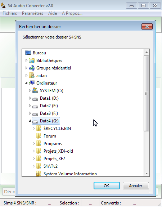The width and height of the screenshot is (162, 207).
Task: Click the Projets_XE7 folder icon
Action: [39, 158]
